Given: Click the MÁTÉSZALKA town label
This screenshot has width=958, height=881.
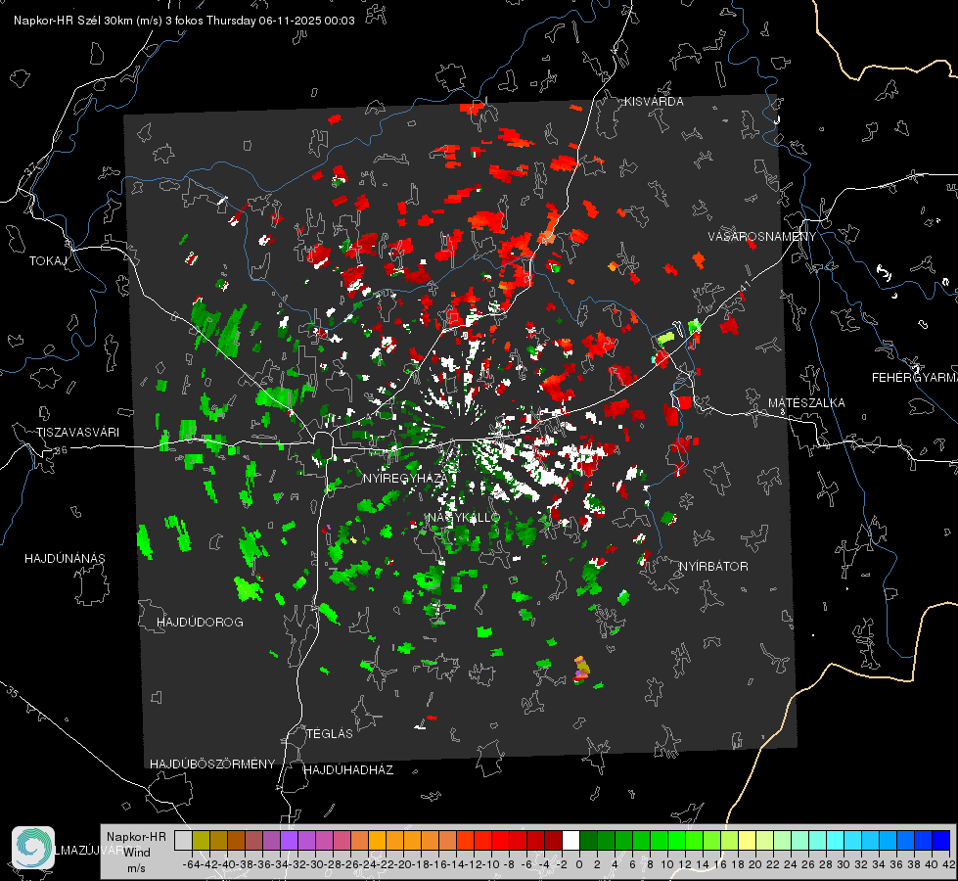Looking at the screenshot, I should coord(806,403).
